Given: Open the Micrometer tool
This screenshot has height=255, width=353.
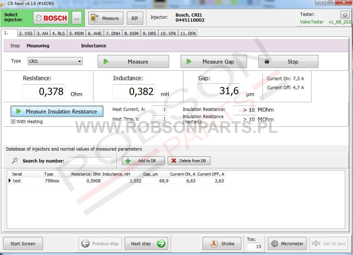Looking at the screenshot, I should click(x=287, y=243).
